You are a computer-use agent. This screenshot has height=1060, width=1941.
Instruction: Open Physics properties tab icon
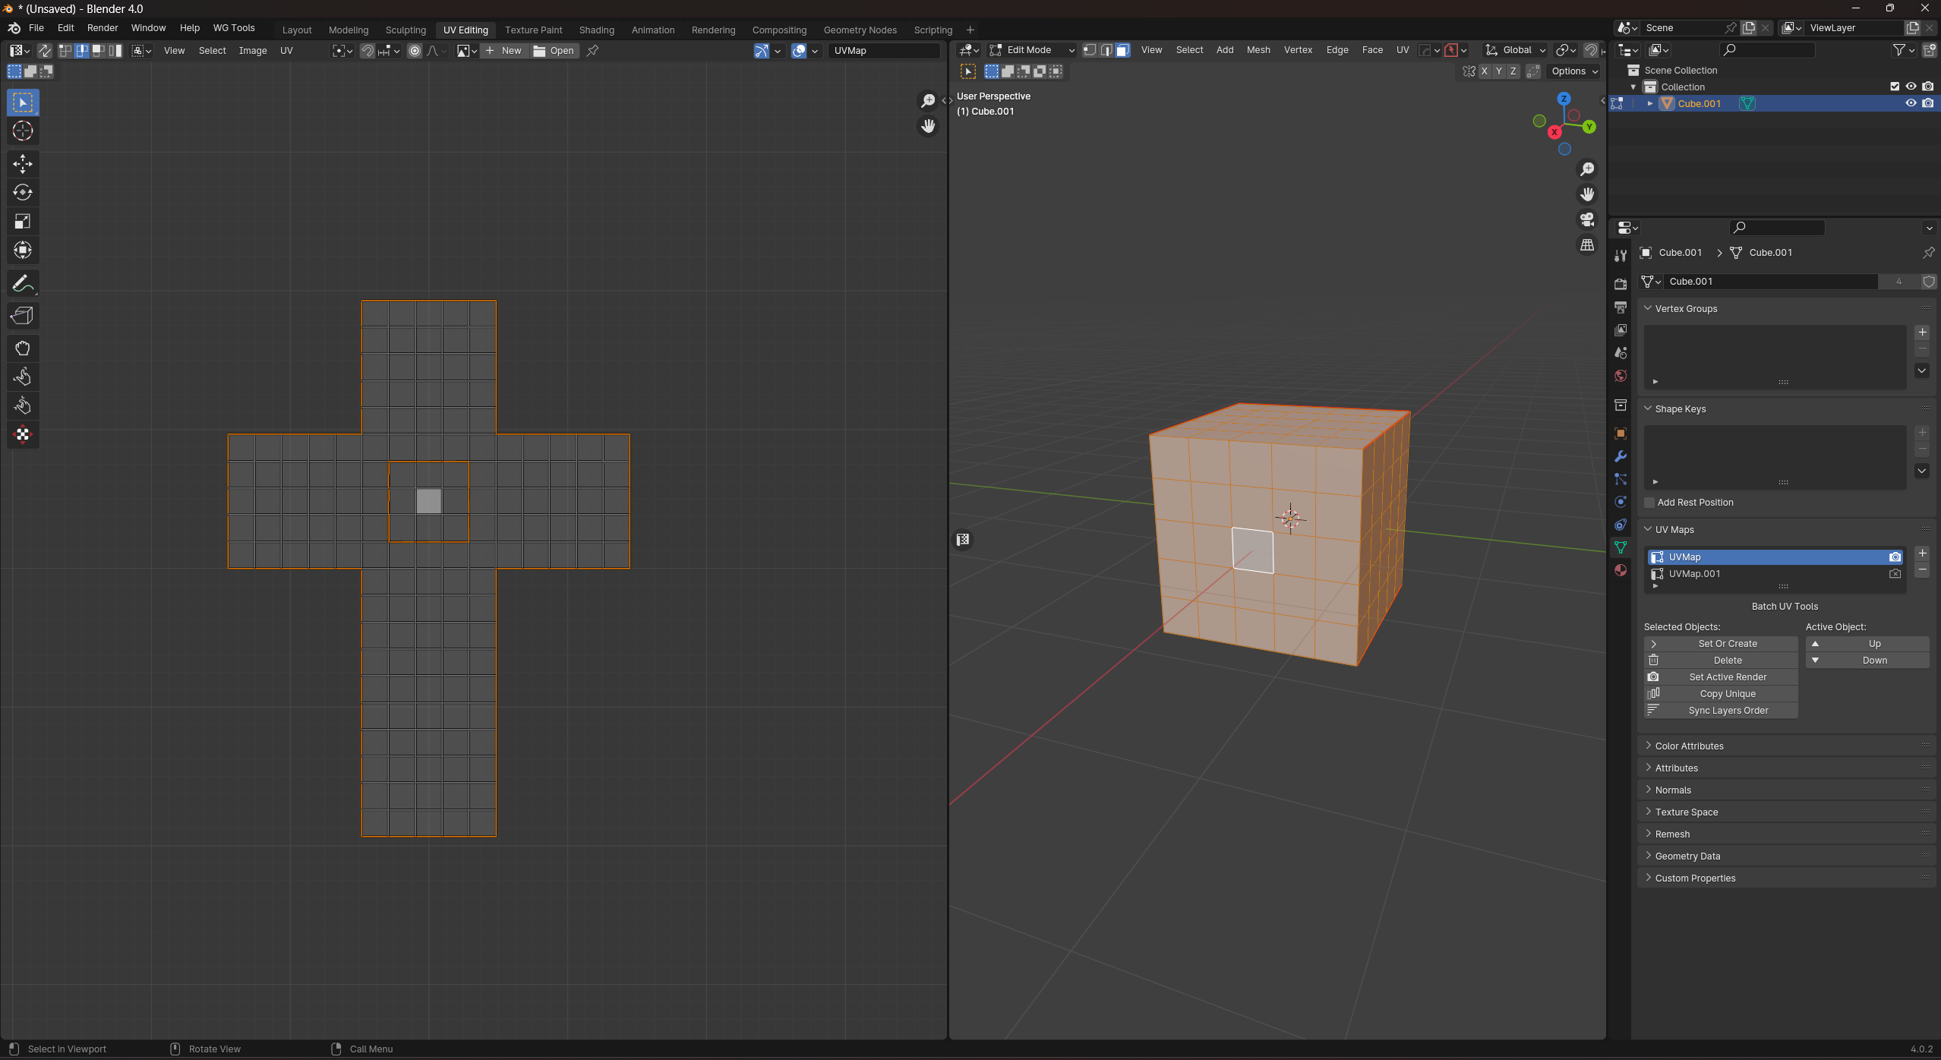[x=1620, y=502]
